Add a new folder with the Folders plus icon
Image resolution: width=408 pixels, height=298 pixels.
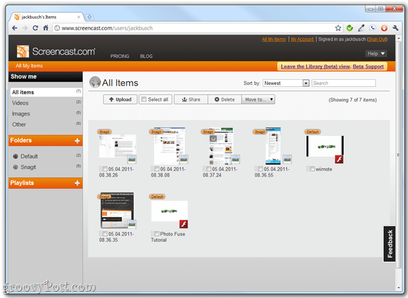click(x=77, y=140)
